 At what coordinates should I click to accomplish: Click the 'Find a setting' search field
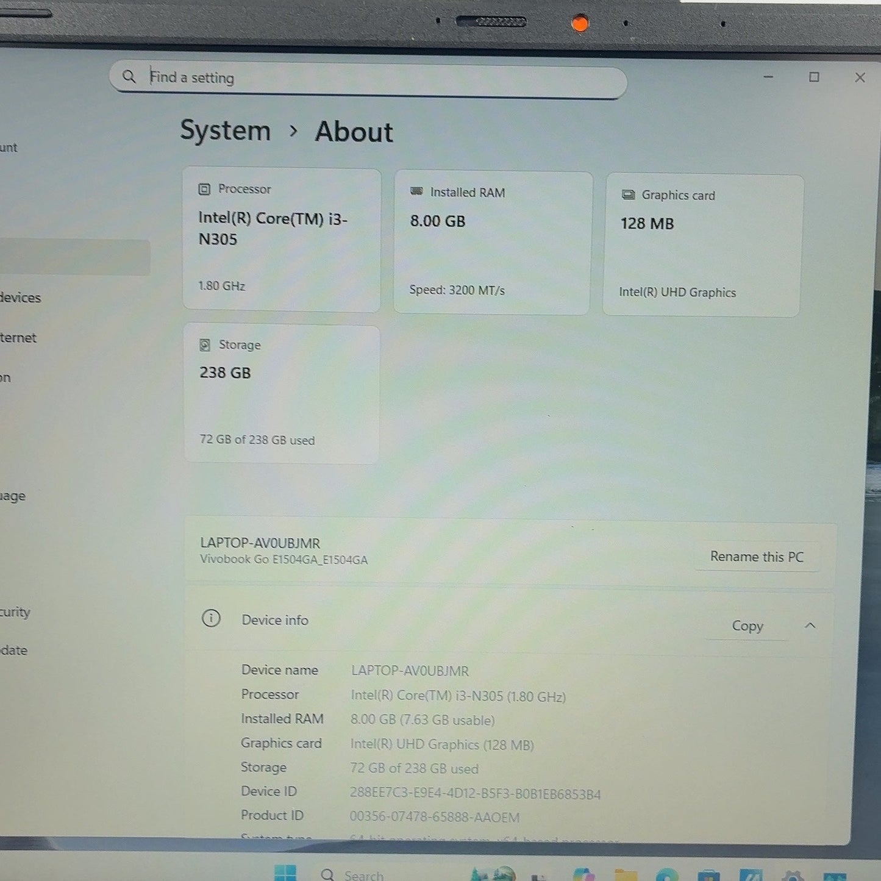click(368, 79)
